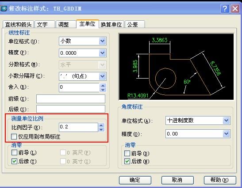
Task: Click the disabled 分数格式(M) dropdown showing 水平
Action: point(83,65)
